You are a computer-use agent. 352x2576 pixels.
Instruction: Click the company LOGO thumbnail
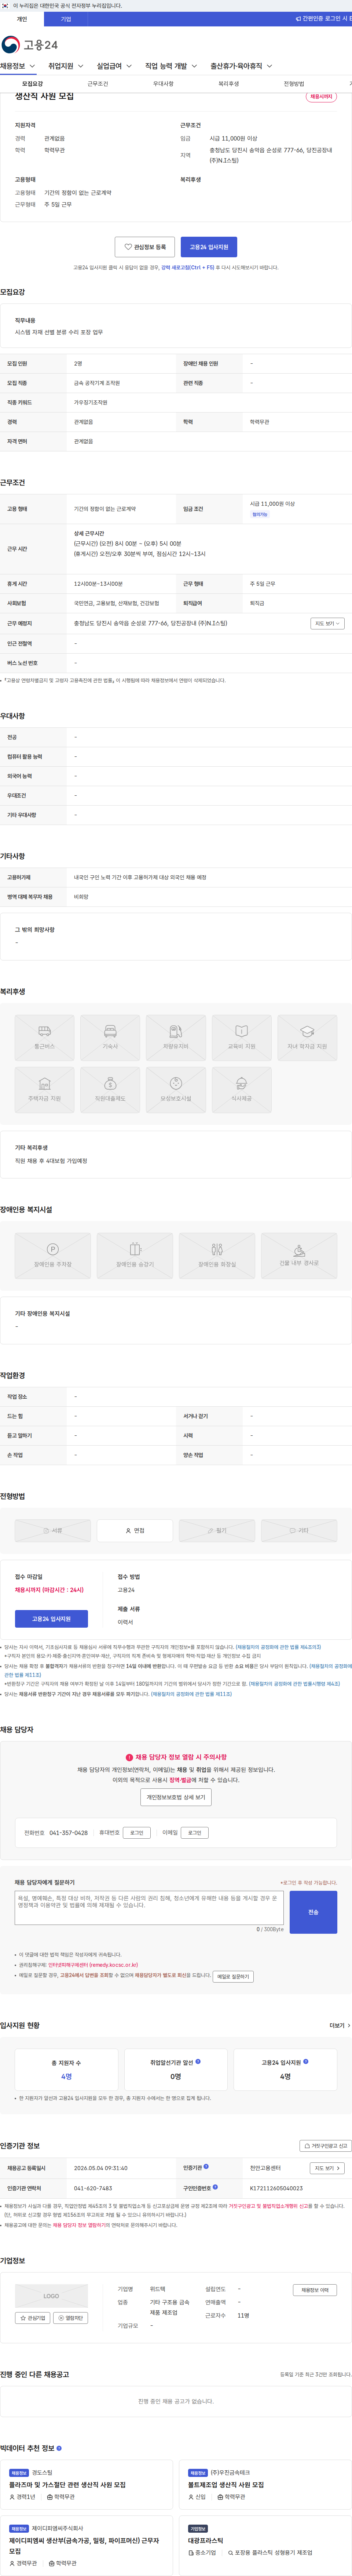point(51,2296)
